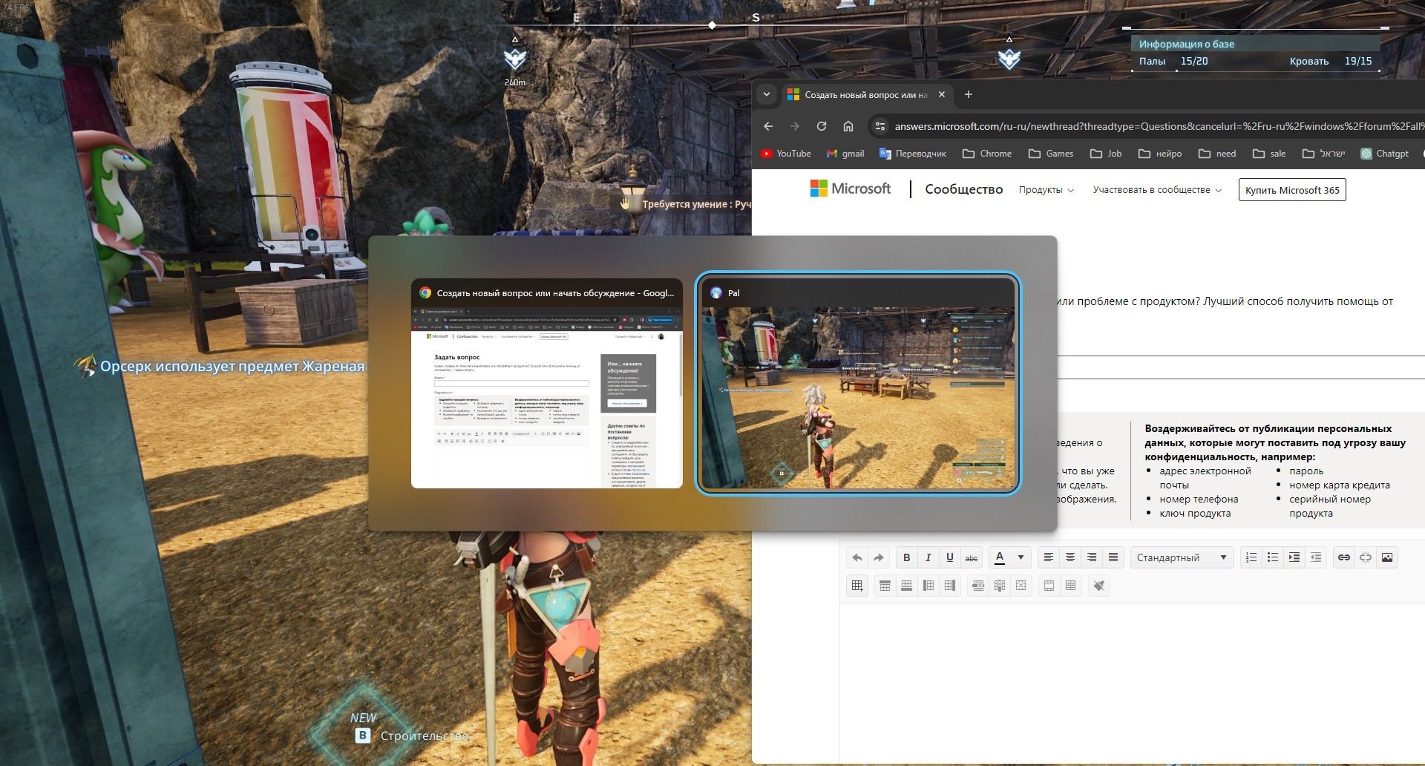View site information icon in the address bar

(x=879, y=126)
